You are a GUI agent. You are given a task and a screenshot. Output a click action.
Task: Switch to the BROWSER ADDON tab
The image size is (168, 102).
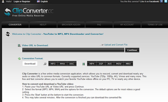click(x=71, y=25)
